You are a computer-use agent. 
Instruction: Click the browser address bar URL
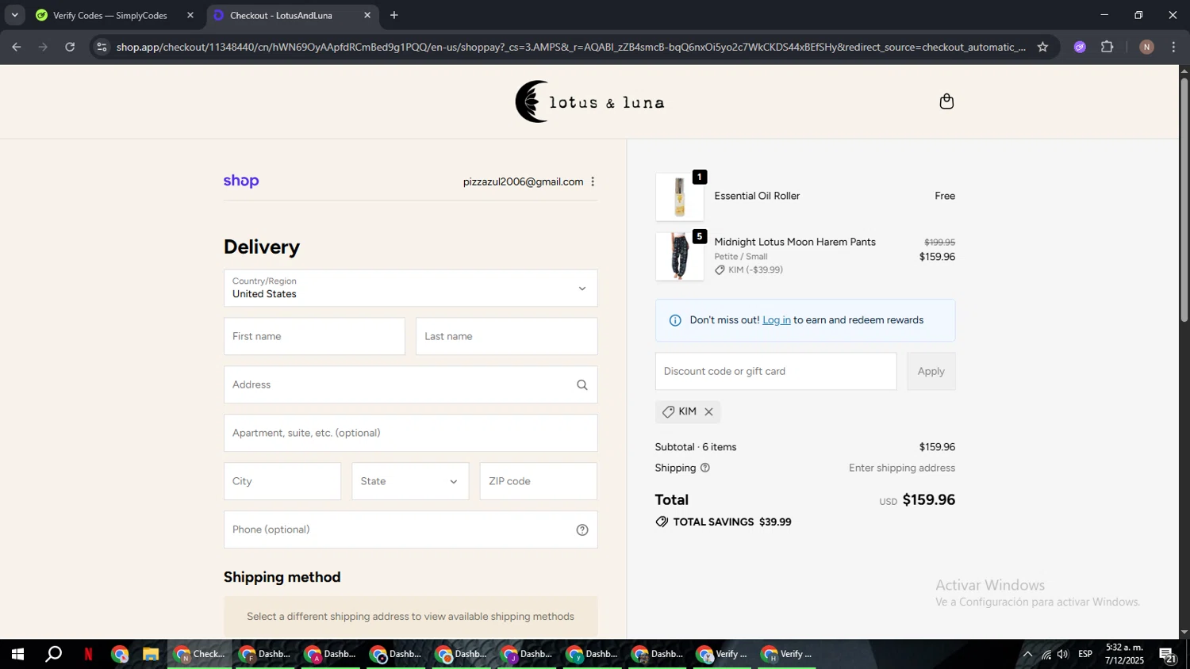(571, 47)
